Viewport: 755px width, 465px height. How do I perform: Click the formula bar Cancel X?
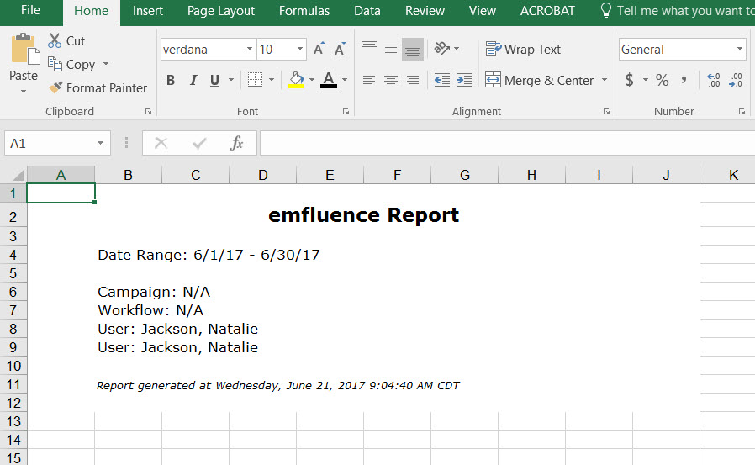click(161, 143)
